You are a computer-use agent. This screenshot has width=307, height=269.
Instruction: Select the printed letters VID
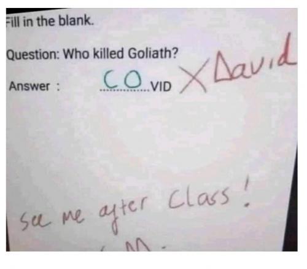coord(161,87)
